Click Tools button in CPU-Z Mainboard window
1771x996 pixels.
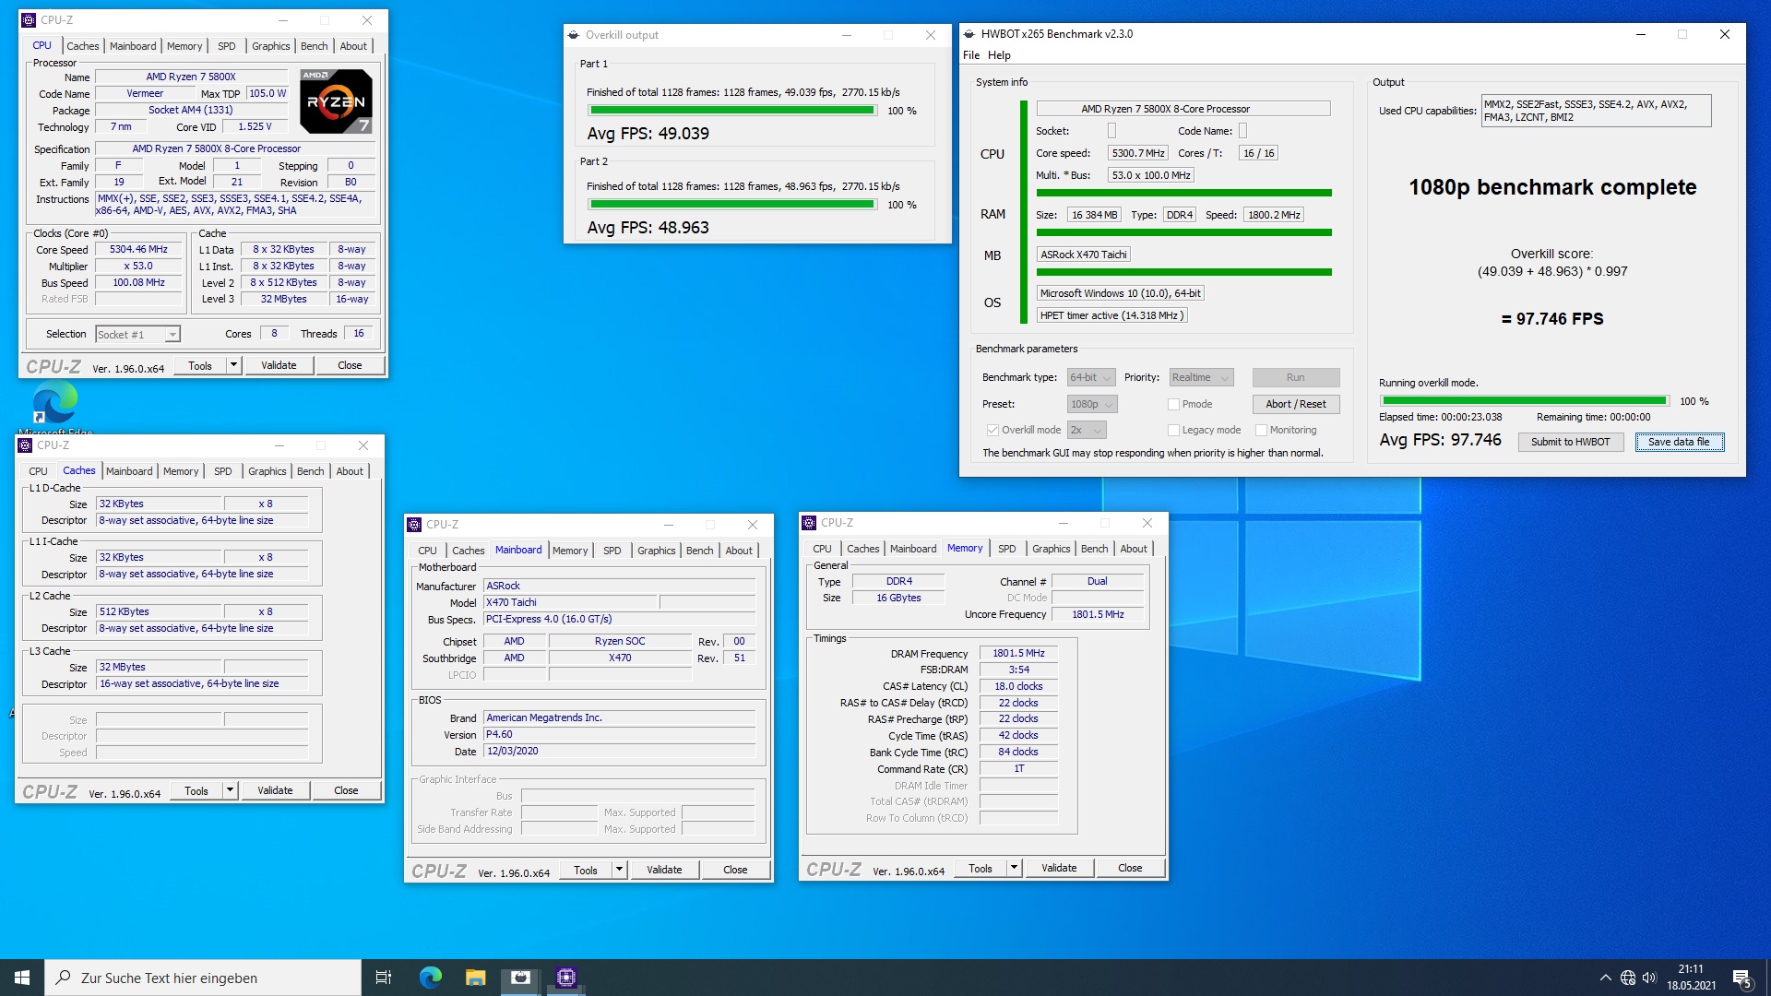pos(585,870)
